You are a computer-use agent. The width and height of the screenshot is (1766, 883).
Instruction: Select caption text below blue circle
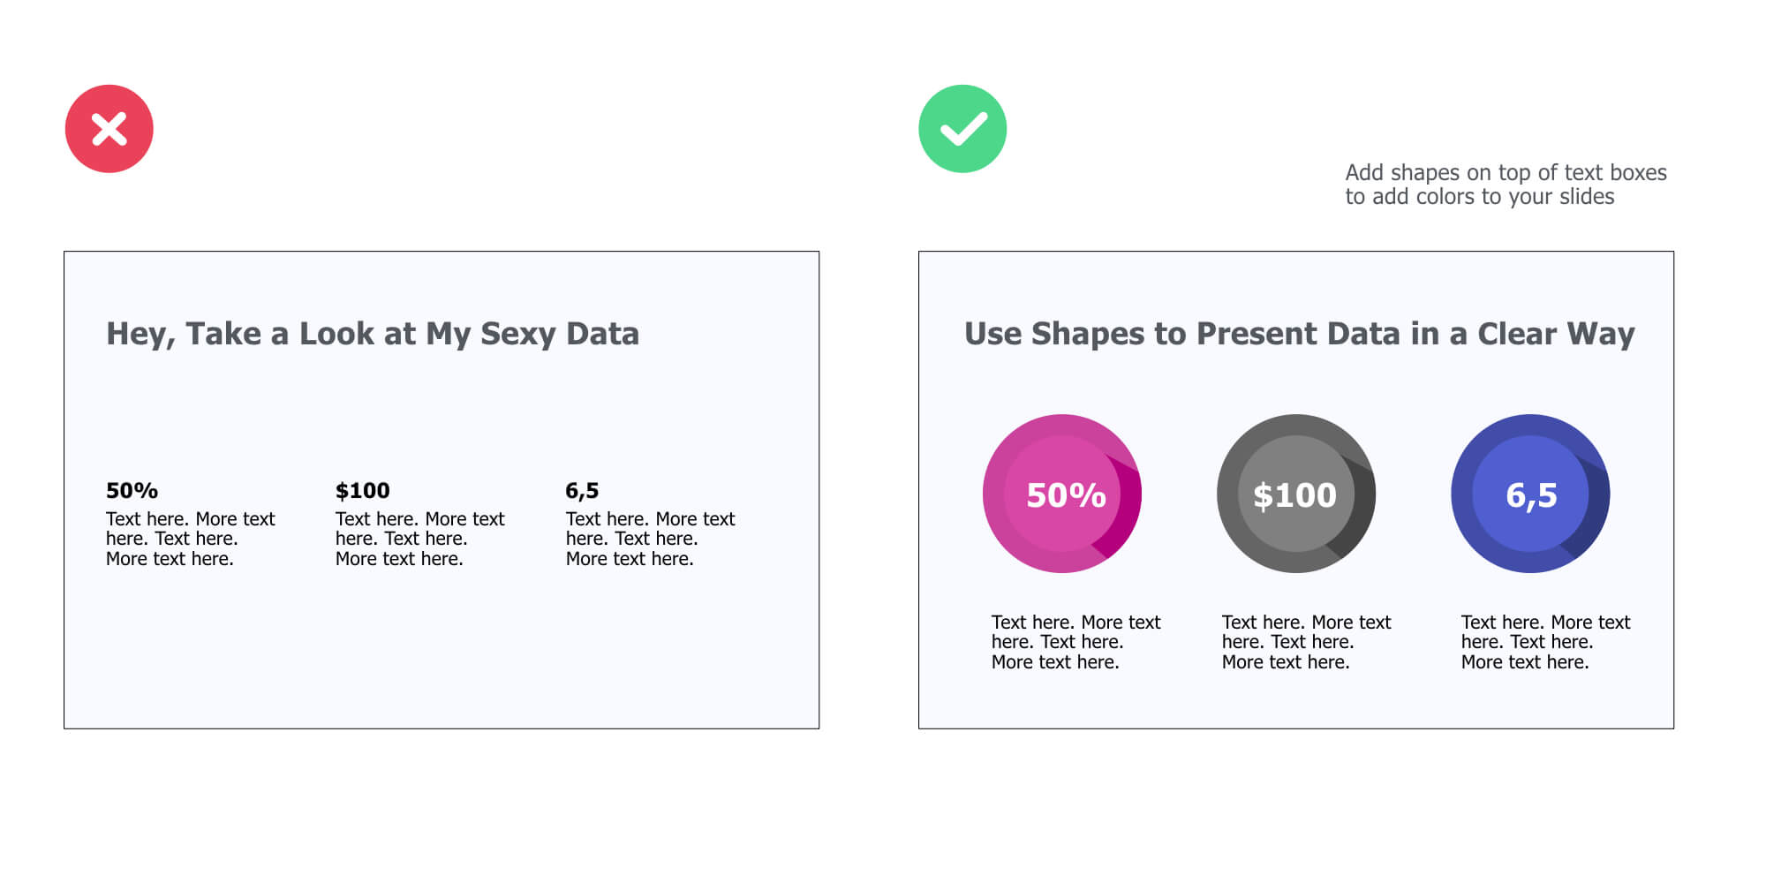1546,642
